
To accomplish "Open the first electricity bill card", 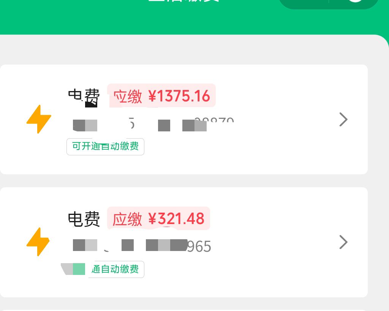I will tap(184, 119).
